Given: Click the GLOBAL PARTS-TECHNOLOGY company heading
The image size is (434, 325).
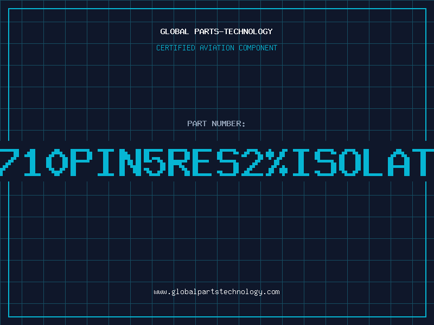Looking at the screenshot, I should pyautogui.click(x=216, y=31).
